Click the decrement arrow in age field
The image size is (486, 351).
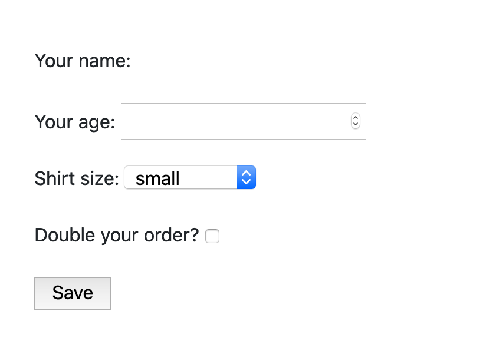pos(355,125)
